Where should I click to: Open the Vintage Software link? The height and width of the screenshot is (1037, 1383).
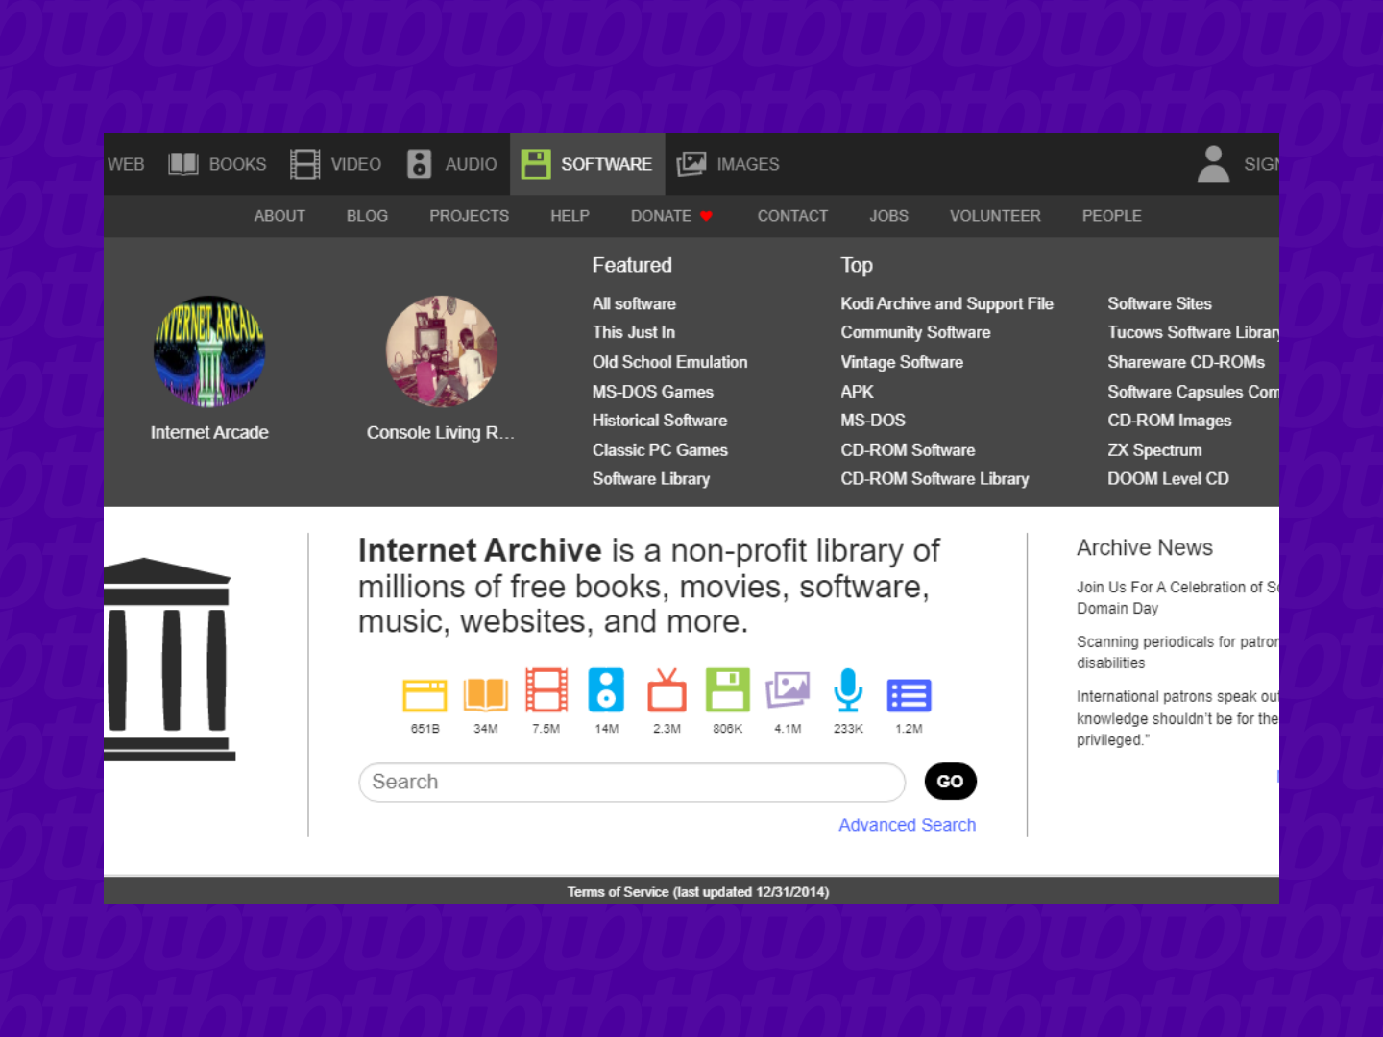tap(902, 362)
